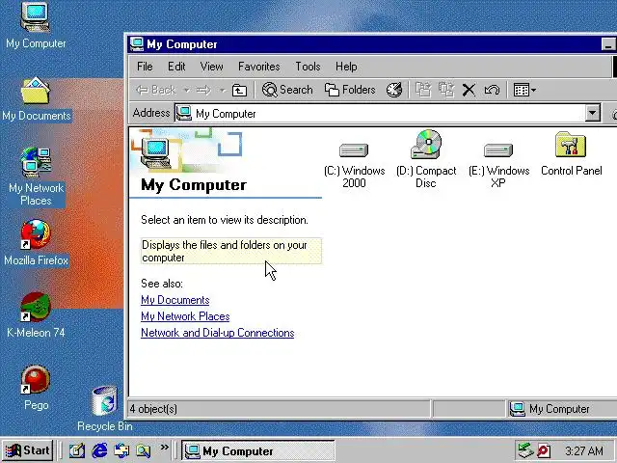Image resolution: width=617 pixels, height=463 pixels.
Task: Click the Delete X toolbar icon
Action: click(x=469, y=90)
